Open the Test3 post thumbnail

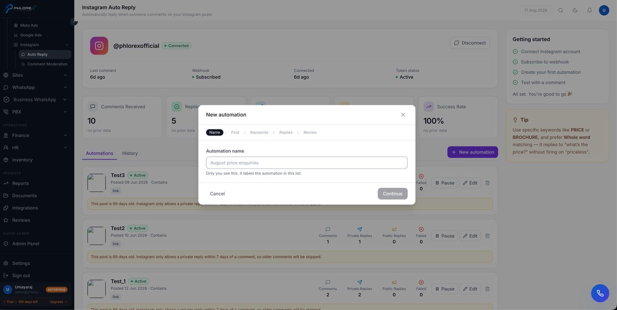click(96, 183)
